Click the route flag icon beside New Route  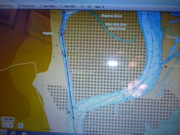(x=19, y=6)
